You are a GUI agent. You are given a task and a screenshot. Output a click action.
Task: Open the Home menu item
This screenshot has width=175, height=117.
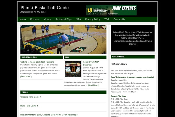pos(23,19)
